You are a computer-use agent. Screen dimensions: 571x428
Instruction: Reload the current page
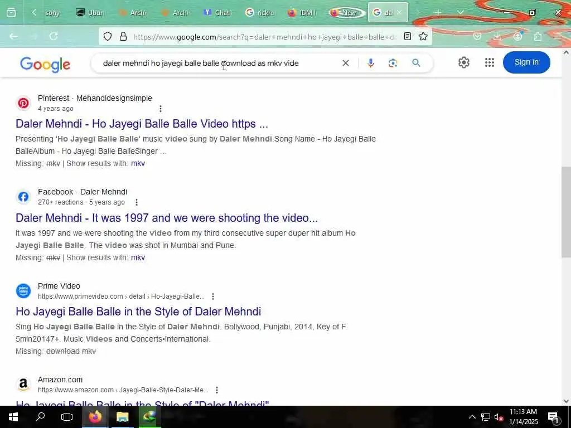coord(54,36)
